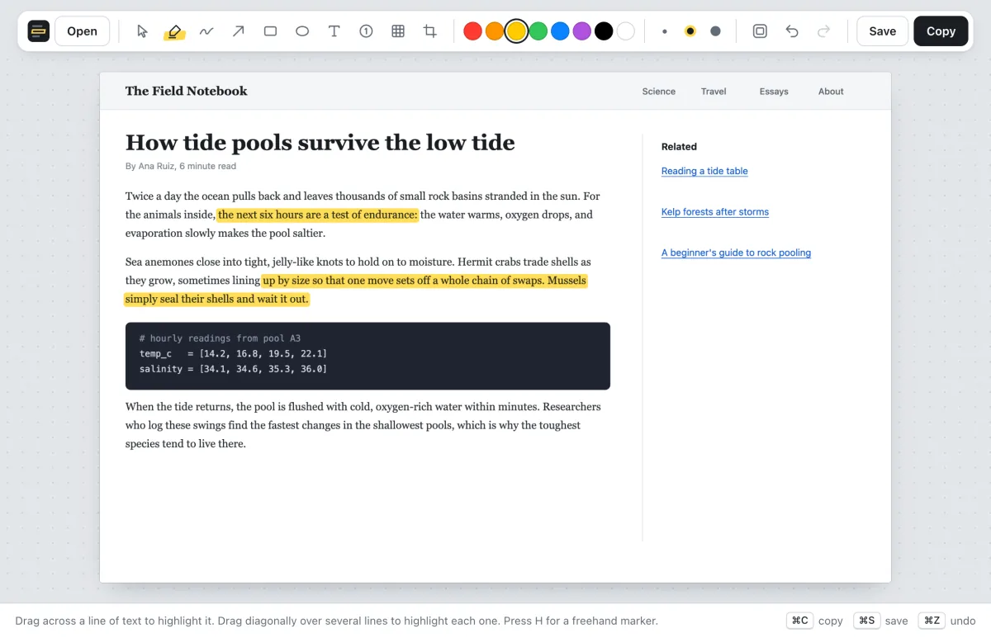Click the ⌘Z undo shortcut hint
Image resolution: width=991 pixels, height=638 pixels.
[x=946, y=621]
